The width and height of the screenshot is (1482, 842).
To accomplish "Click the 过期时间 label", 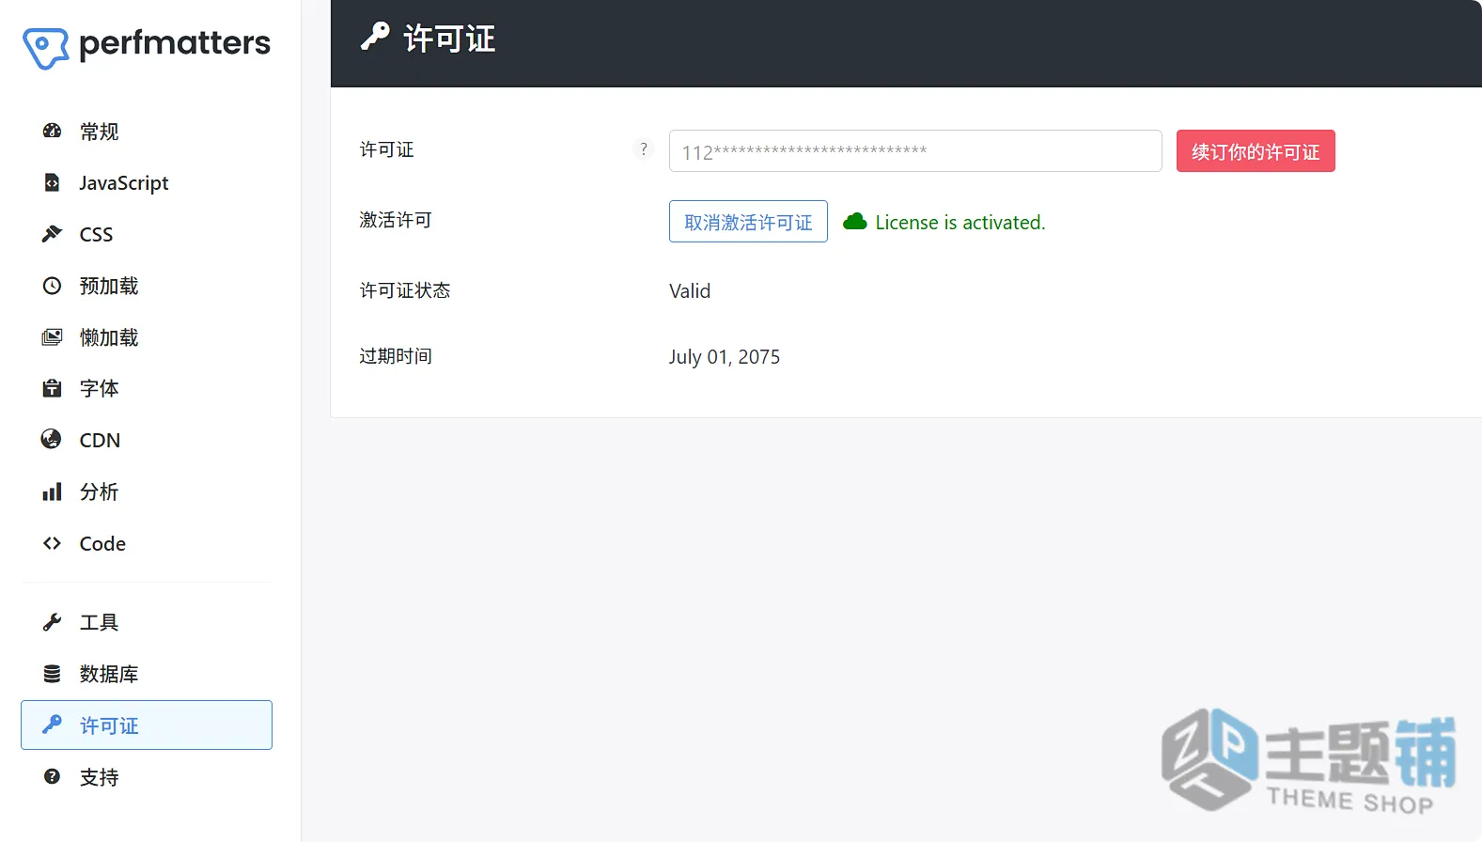I will click(396, 356).
